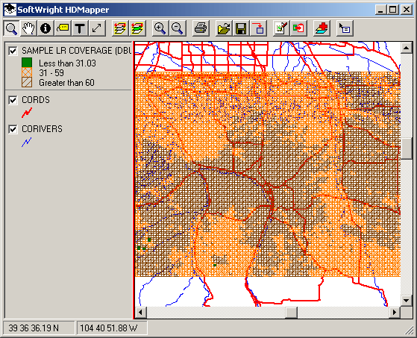Disable the CORIVERS layer checkbox
417x338 pixels.
coord(13,129)
